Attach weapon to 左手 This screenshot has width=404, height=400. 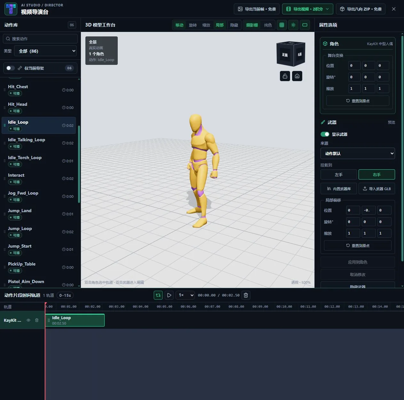338,175
